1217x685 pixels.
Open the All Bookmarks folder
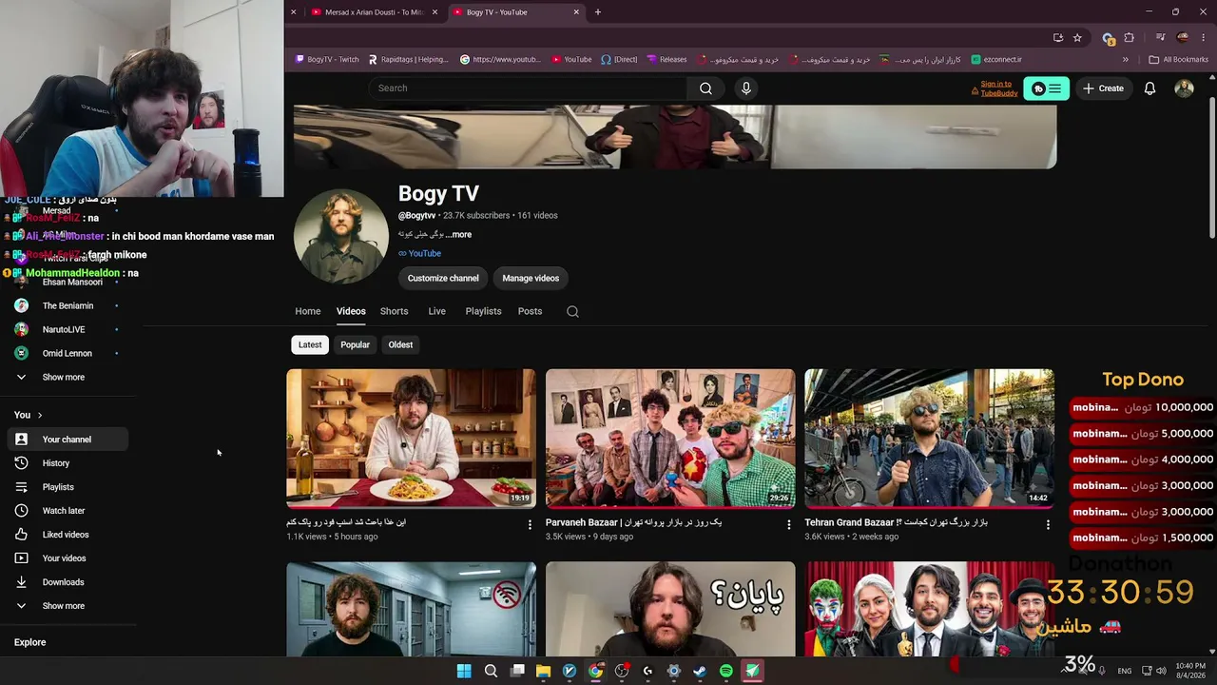[1179, 60]
